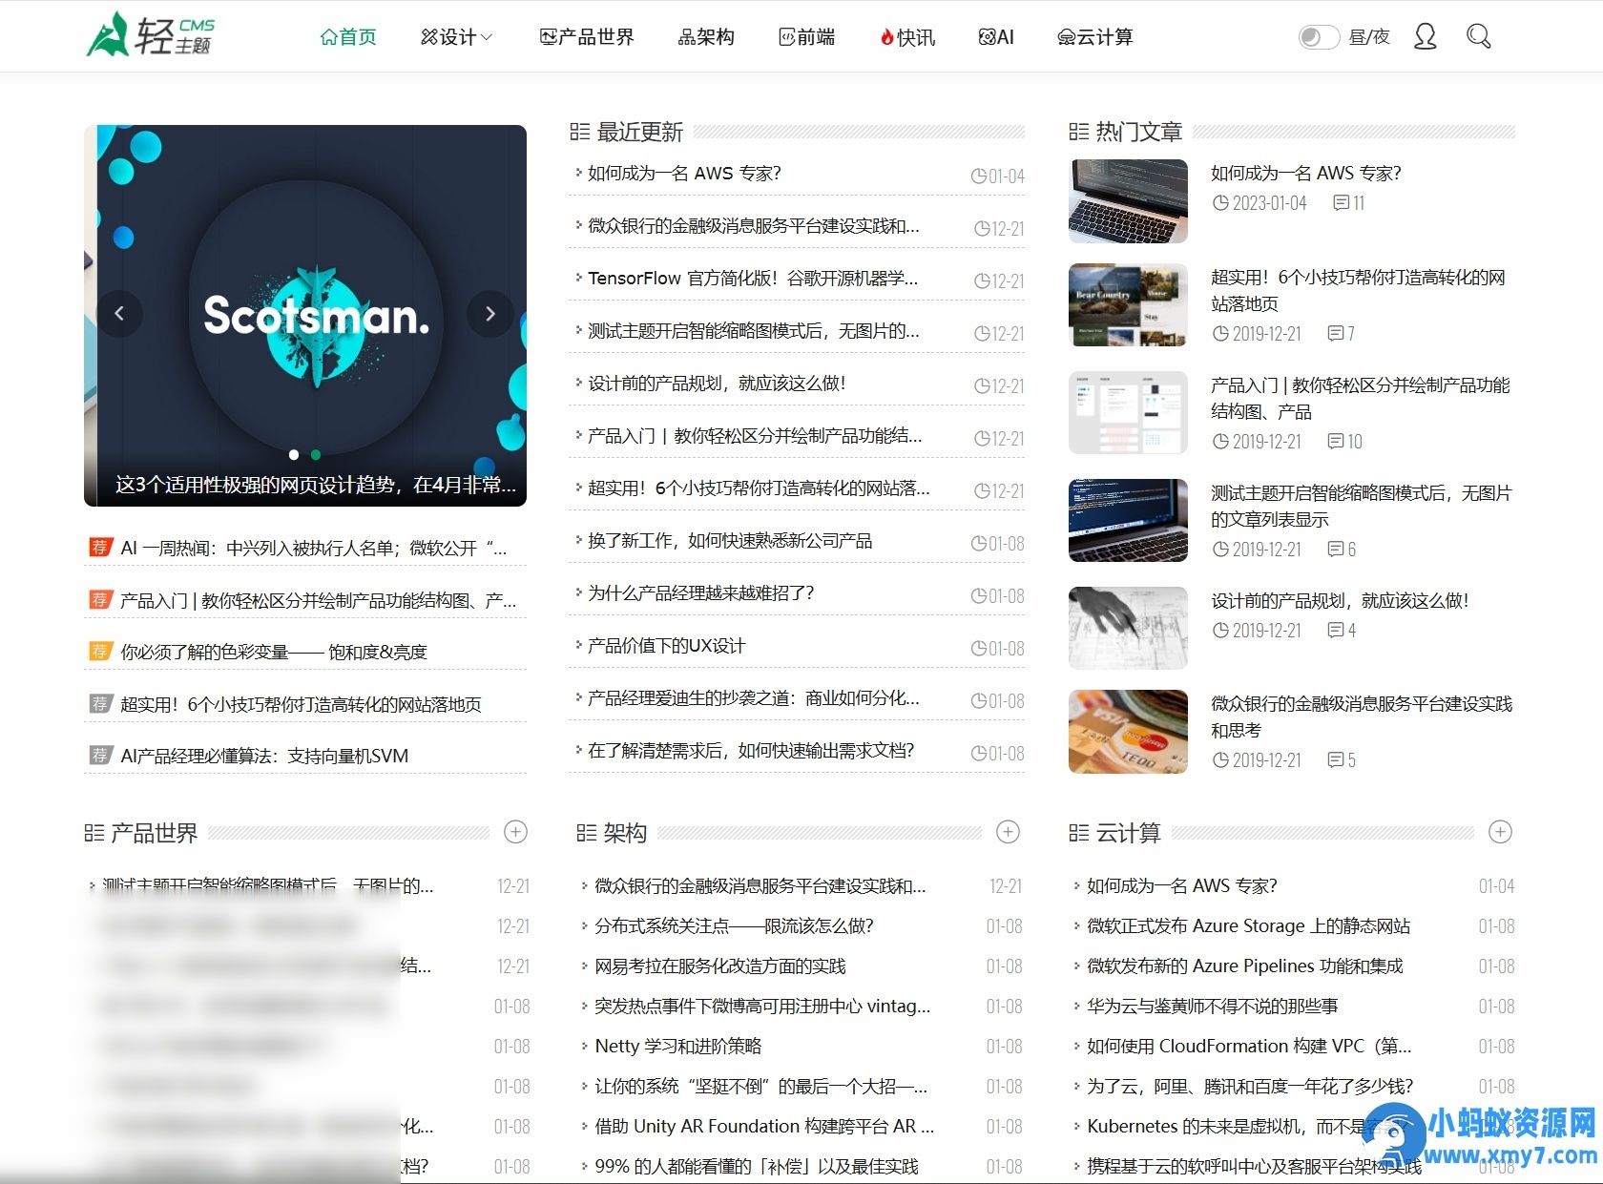The height and width of the screenshot is (1184, 1603).
Task: Go to previous slide with left carousel arrow
Action: [121, 314]
